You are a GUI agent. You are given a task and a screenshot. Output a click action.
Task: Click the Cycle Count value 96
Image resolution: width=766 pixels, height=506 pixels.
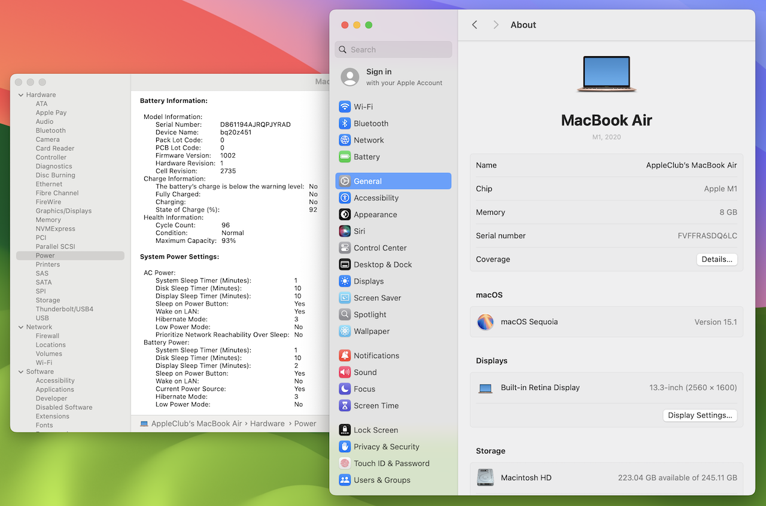tap(226, 225)
